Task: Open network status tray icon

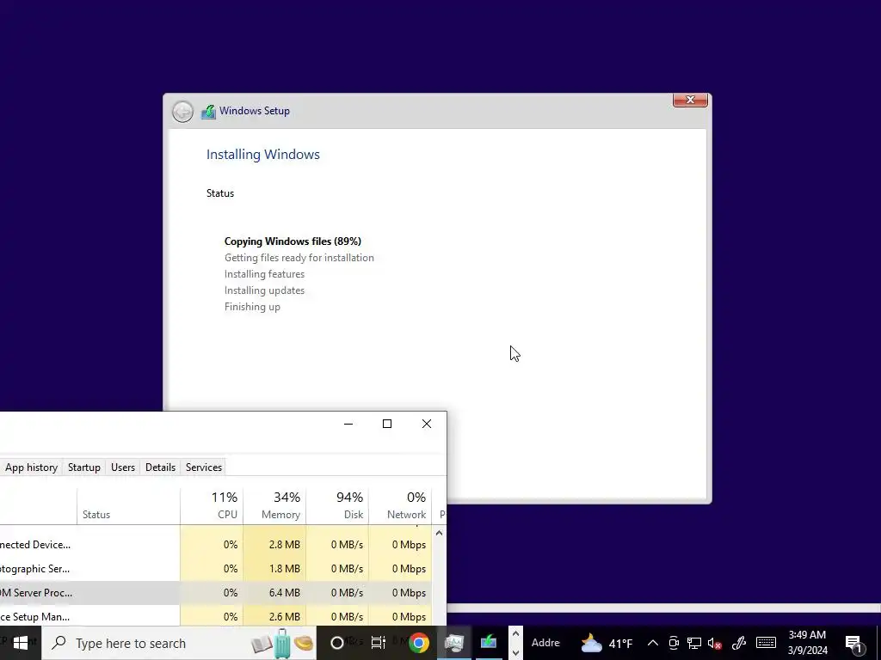Action: point(694,643)
